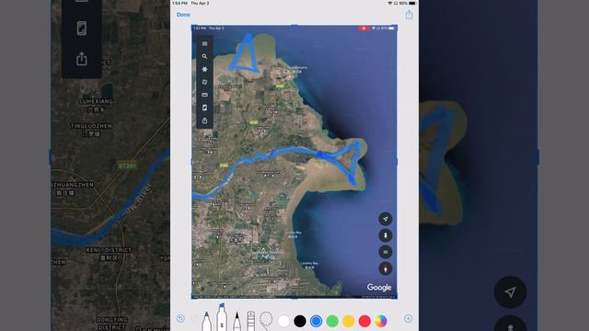Image resolution: width=589 pixels, height=331 pixels.
Task: Select the highlighter marker tool
Action: tap(221, 317)
